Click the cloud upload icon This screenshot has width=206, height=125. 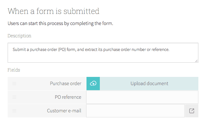point(93,84)
